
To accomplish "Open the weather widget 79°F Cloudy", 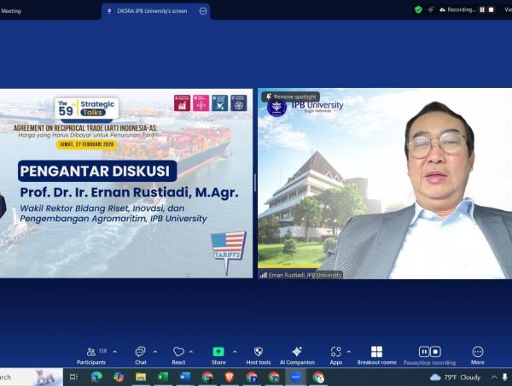I will (455, 377).
